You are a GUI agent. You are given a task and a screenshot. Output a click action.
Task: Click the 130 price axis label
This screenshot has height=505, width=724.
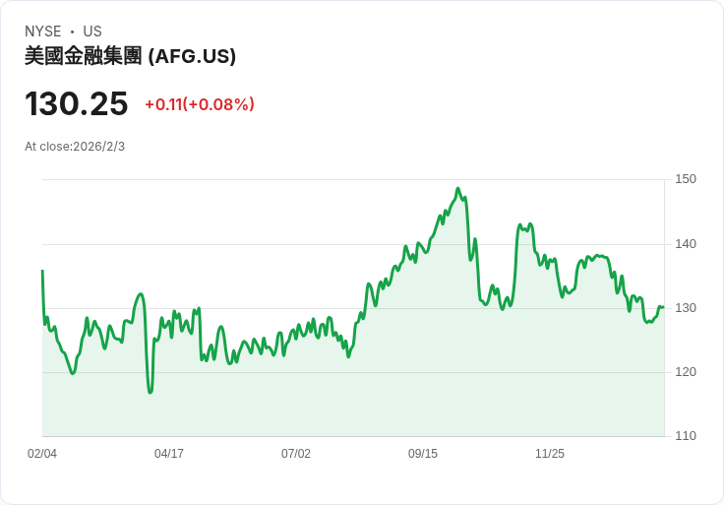coord(686,308)
